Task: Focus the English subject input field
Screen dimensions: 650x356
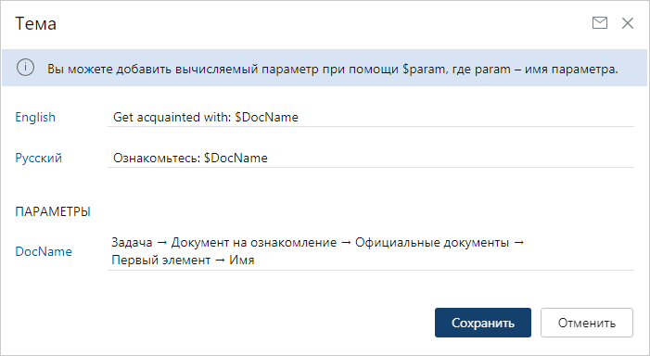Action: [371, 118]
